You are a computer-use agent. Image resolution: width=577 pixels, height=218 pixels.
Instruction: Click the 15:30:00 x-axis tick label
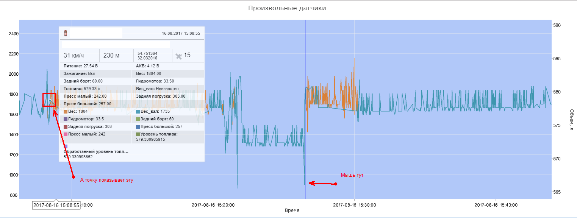point(355,205)
